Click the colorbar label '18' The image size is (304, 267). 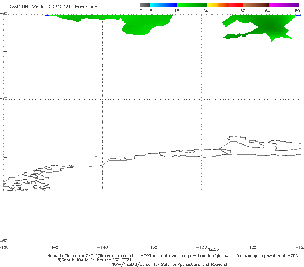click(x=177, y=11)
